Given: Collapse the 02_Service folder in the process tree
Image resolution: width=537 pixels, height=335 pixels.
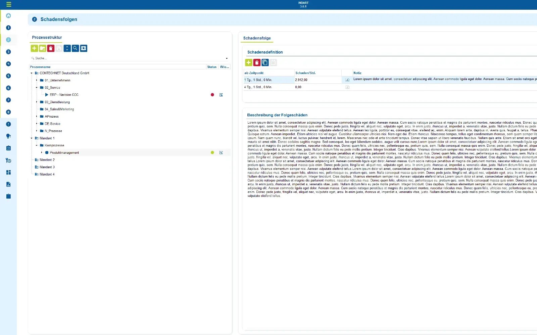Looking at the screenshot, I should click(x=36, y=87).
